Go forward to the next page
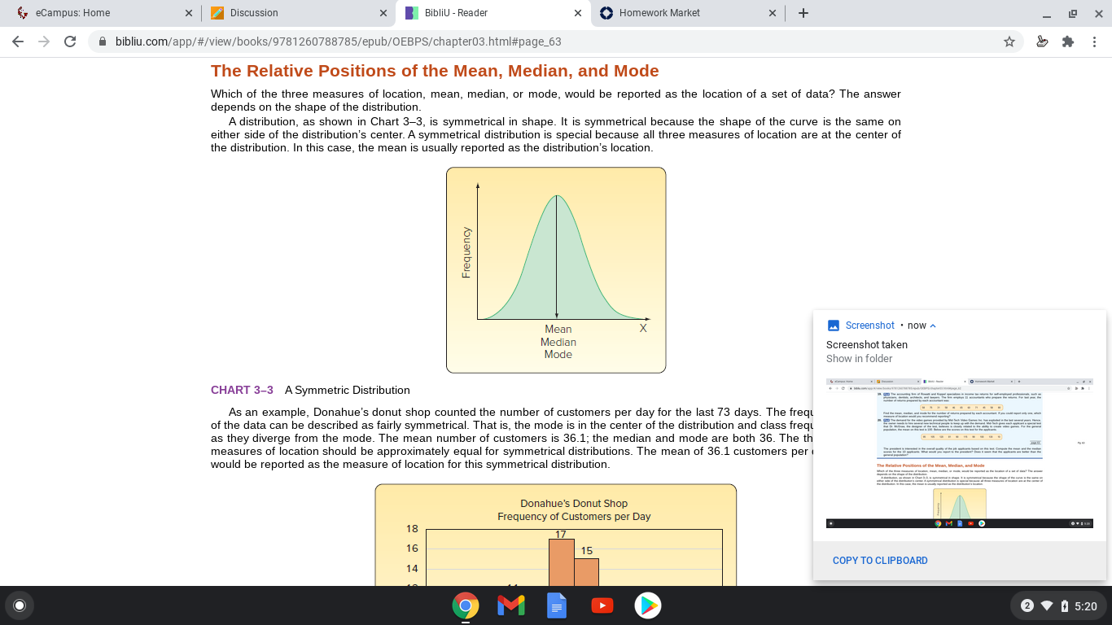 point(44,42)
